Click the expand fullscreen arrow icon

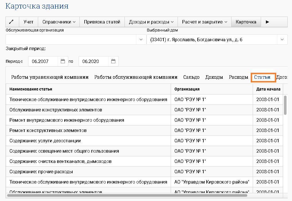pyautogui.click(x=12, y=22)
